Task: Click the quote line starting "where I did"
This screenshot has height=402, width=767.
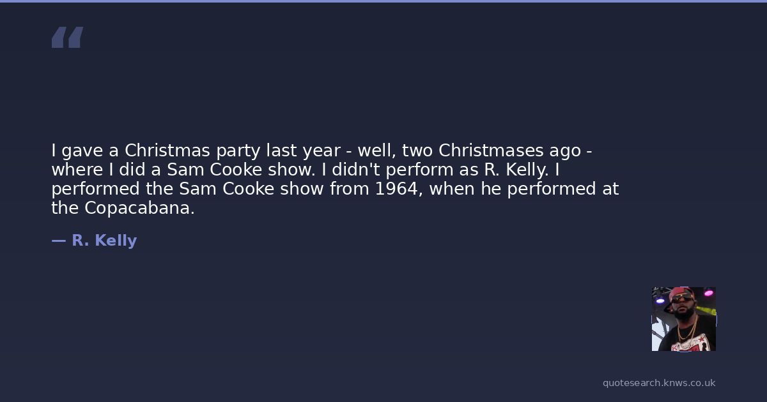Action: [306, 170]
